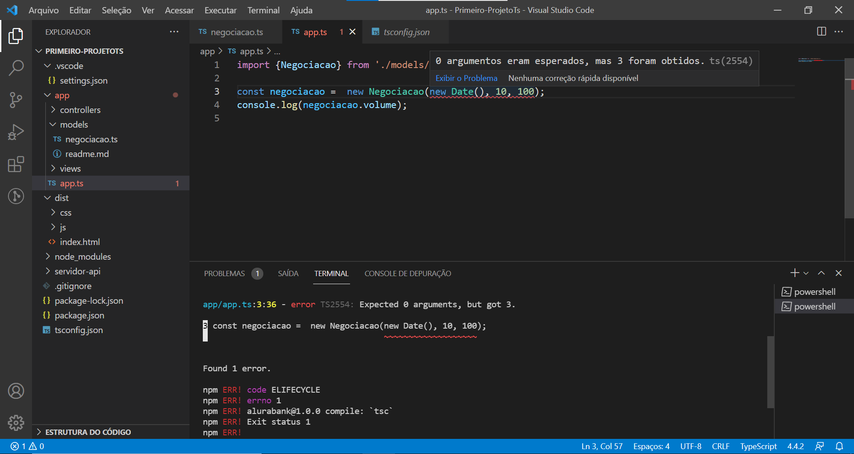Click the new terminal plus icon

[794, 273]
